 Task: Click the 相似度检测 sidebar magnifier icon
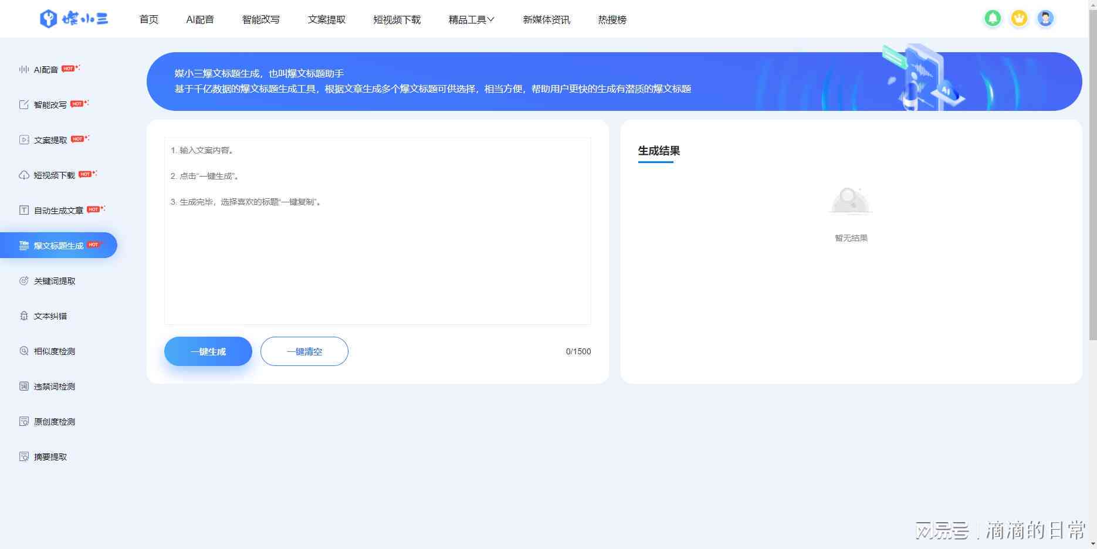pyautogui.click(x=24, y=351)
